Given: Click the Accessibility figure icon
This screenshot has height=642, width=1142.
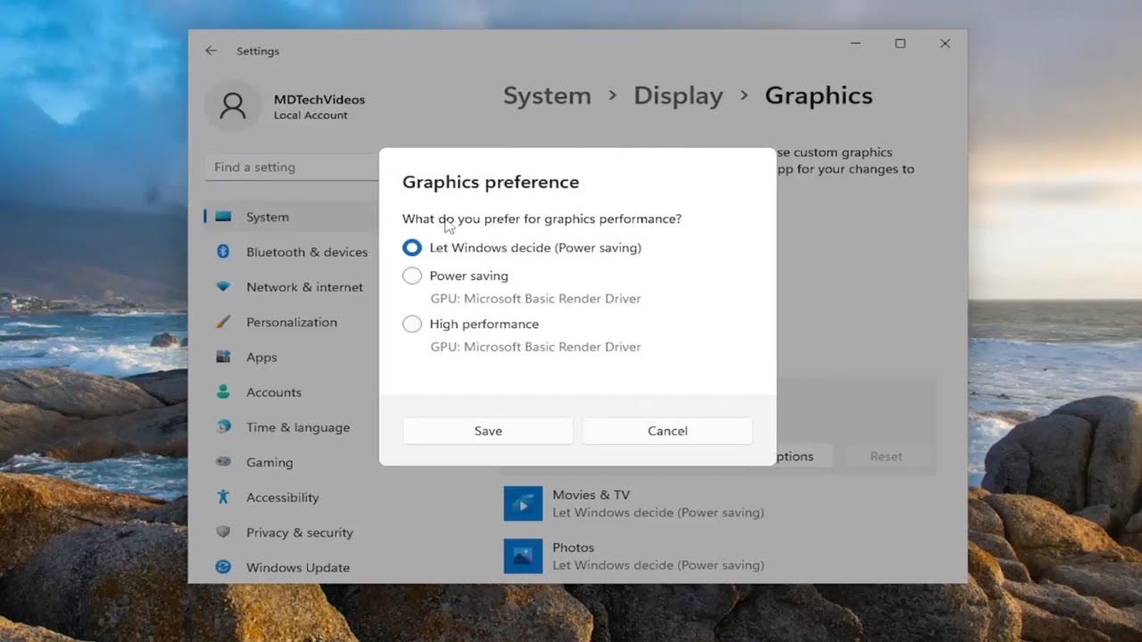Looking at the screenshot, I should pos(223,498).
